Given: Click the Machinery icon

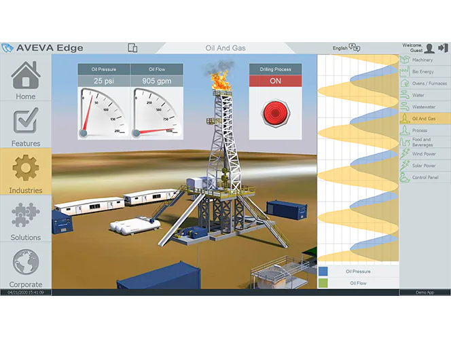Looking at the screenshot, I should click(405, 60).
